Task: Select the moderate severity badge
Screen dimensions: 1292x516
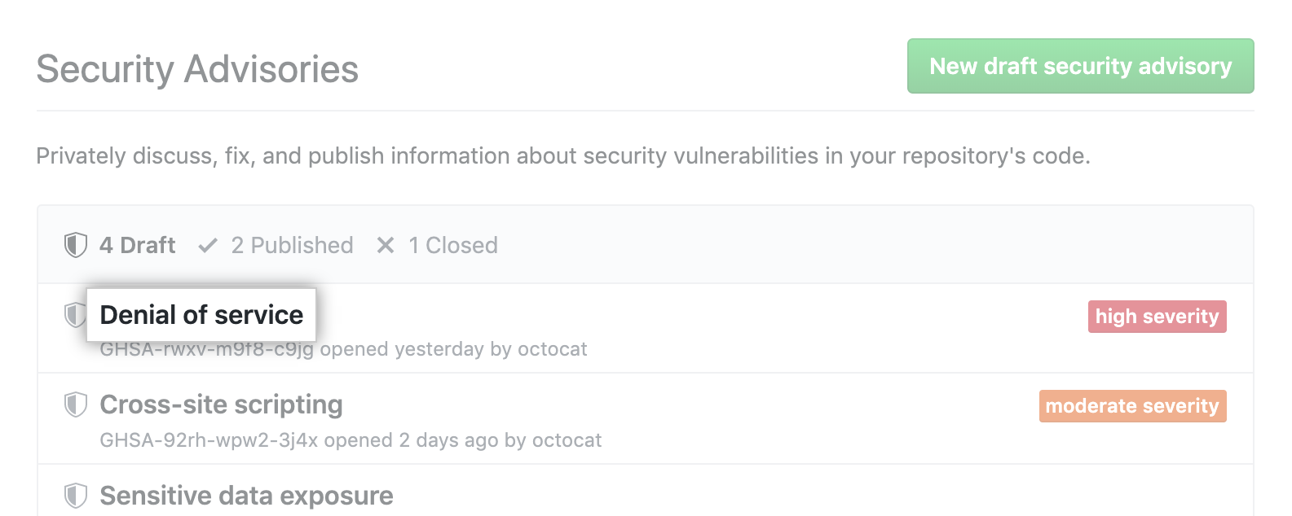Action: 1132,405
